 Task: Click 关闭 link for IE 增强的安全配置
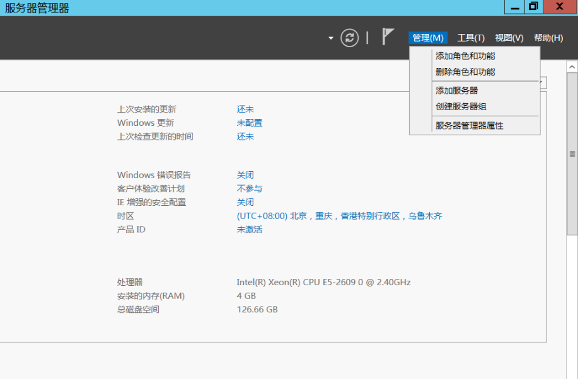pos(245,202)
